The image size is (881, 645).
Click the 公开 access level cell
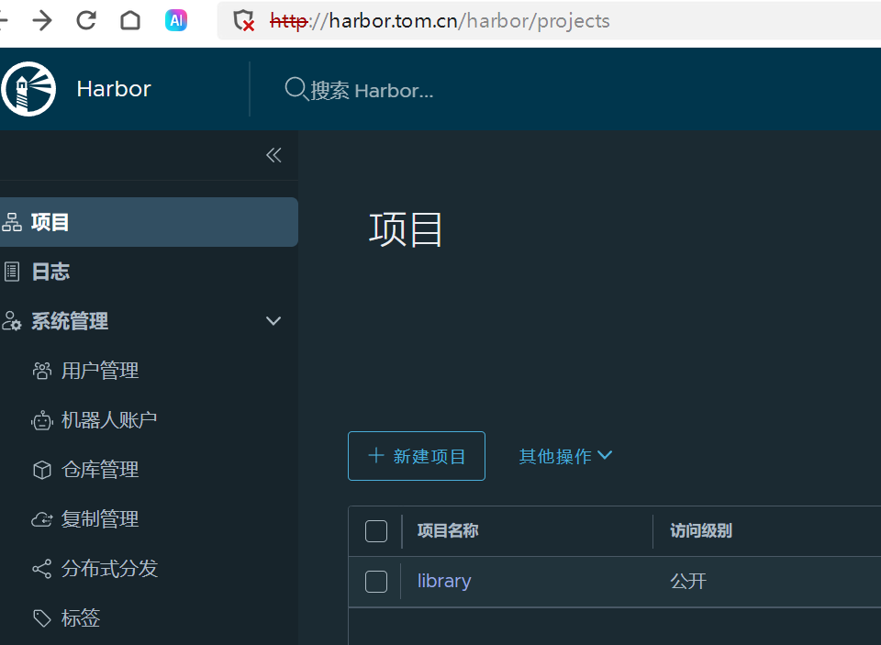[x=687, y=581]
